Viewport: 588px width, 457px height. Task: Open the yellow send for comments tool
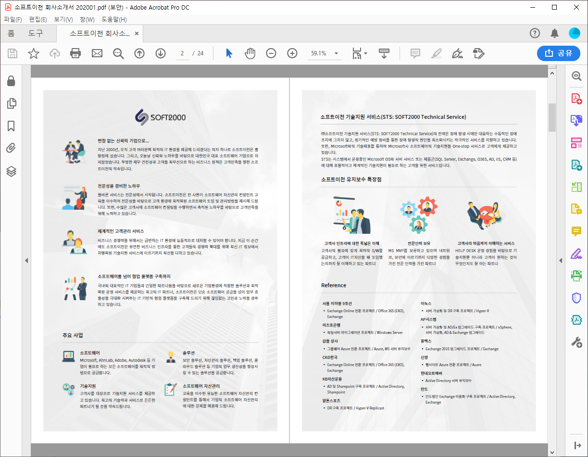pyautogui.click(x=576, y=209)
